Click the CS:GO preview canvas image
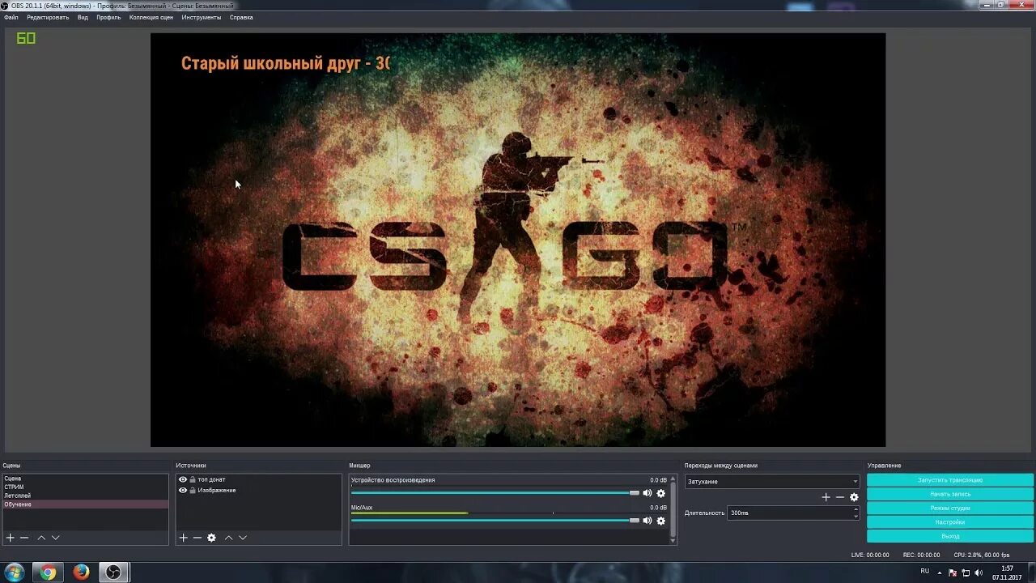Image resolution: width=1036 pixels, height=583 pixels. pyautogui.click(x=518, y=240)
